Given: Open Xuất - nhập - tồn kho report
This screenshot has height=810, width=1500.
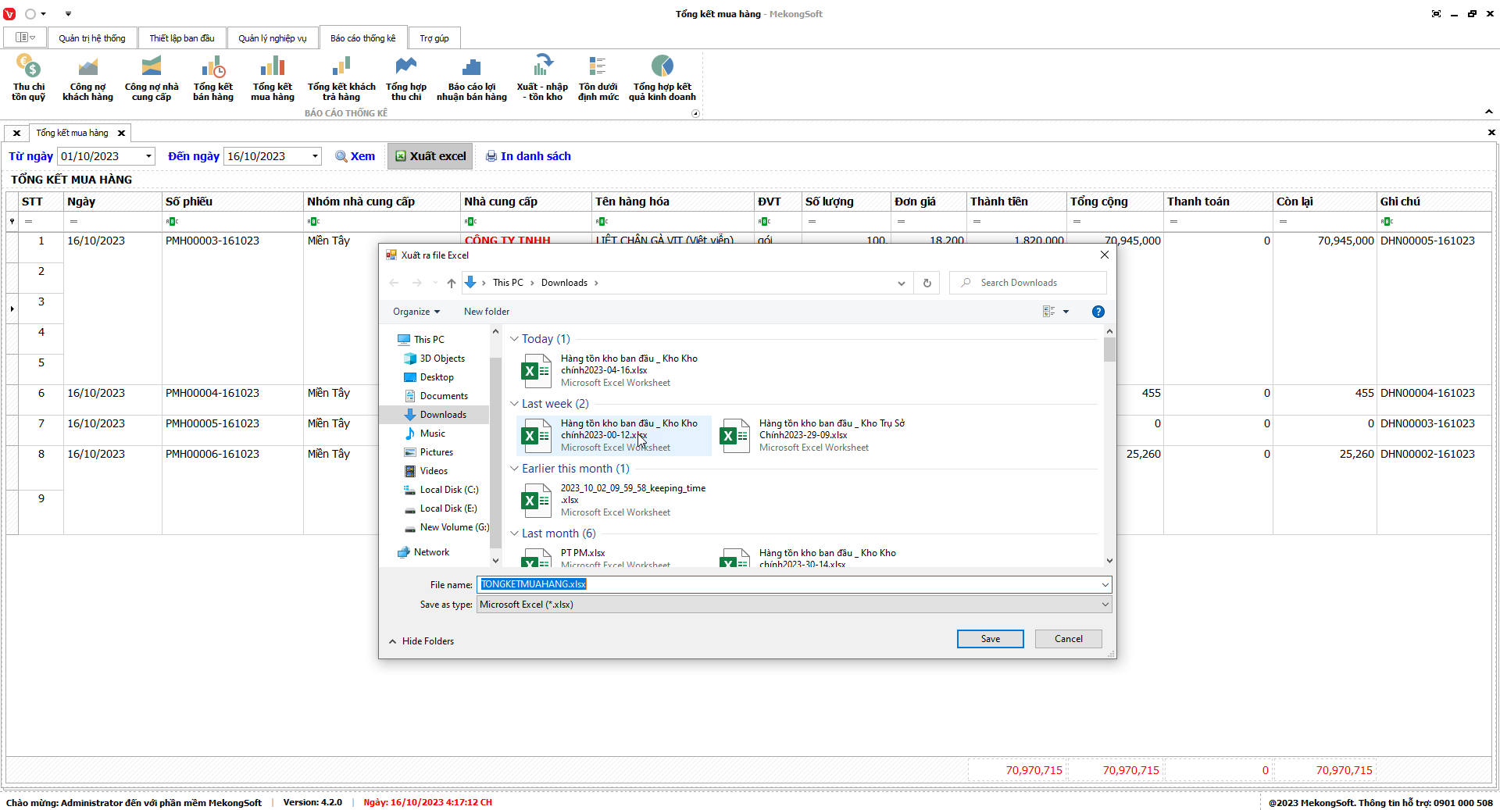Looking at the screenshot, I should pyautogui.click(x=542, y=77).
